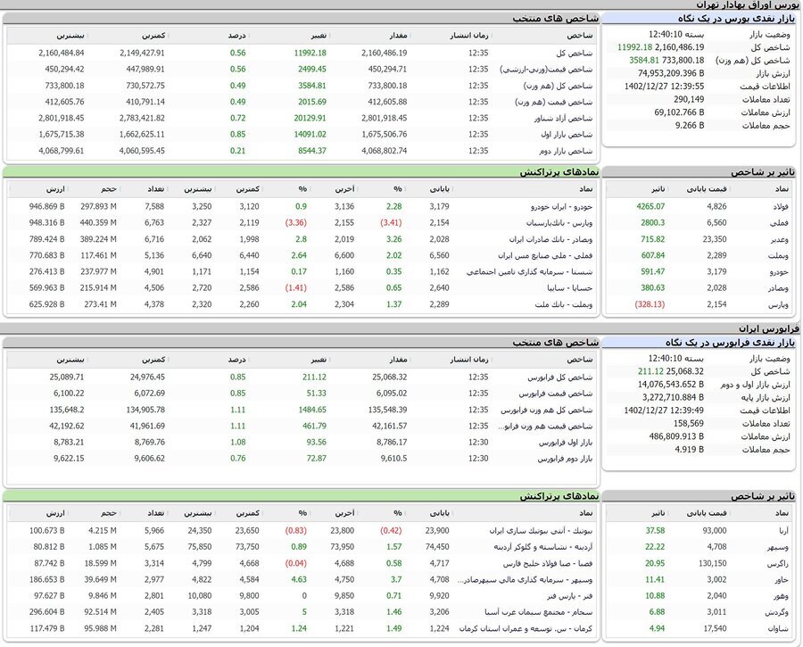Click وهور in the Farabourse impact table
The height and width of the screenshot is (647, 803).
click(x=781, y=596)
